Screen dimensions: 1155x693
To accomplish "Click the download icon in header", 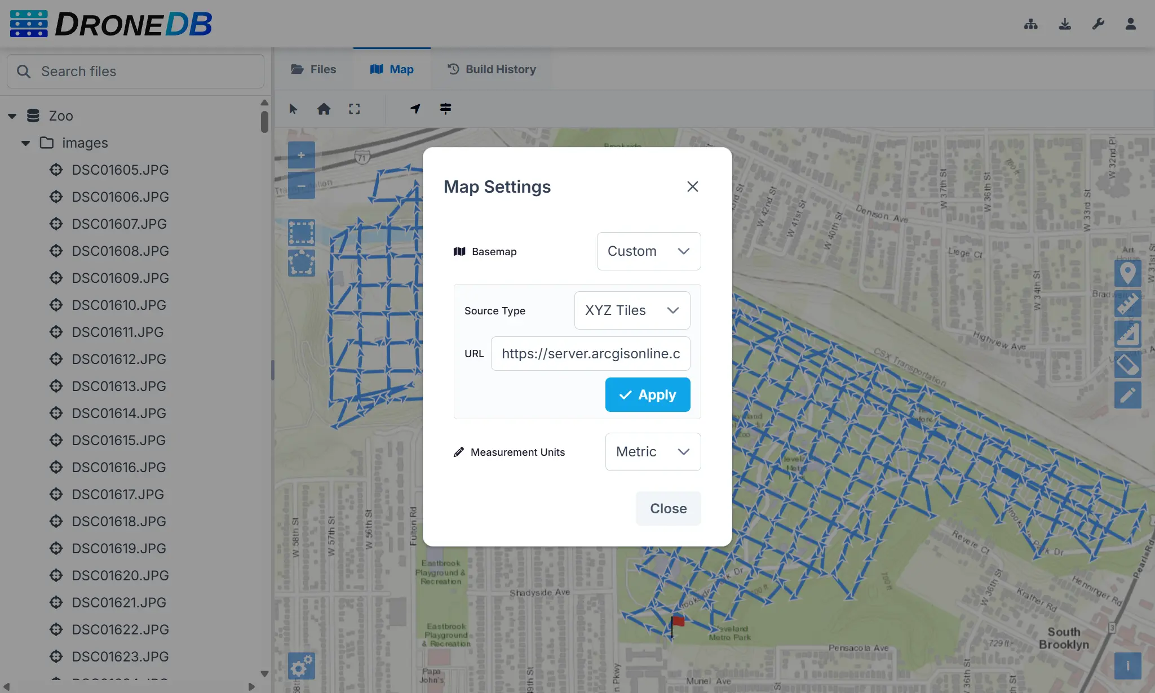I will tap(1064, 24).
